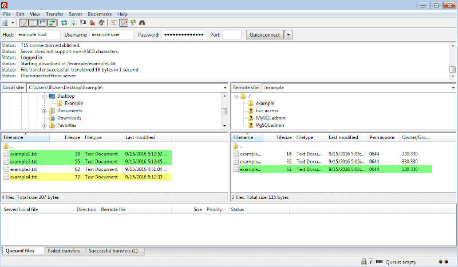The height and width of the screenshot is (267, 458).
Task: Click the encryption lock icon in status bar
Action: click(364, 262)
